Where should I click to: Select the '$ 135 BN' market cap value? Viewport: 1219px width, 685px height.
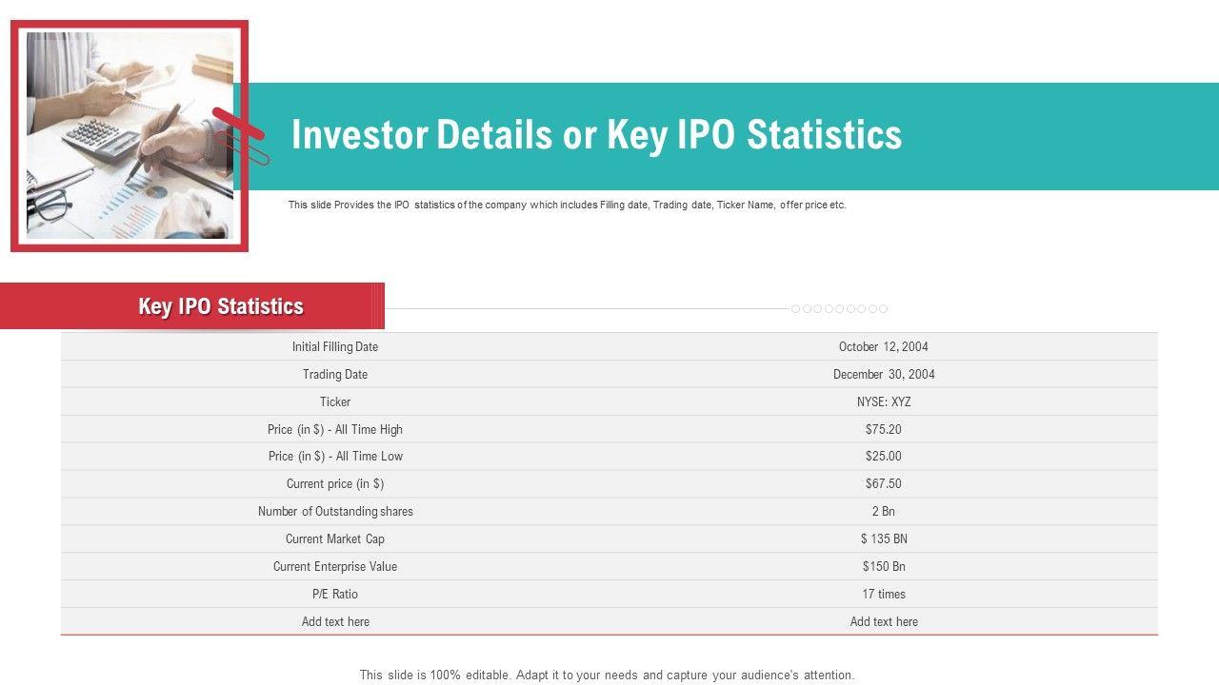(x=884, y=539)
